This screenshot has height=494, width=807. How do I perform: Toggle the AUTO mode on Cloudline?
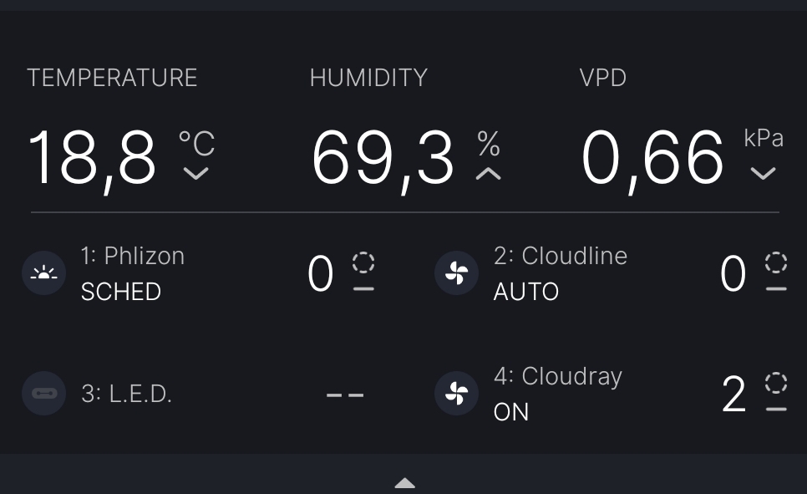point(525,292)
